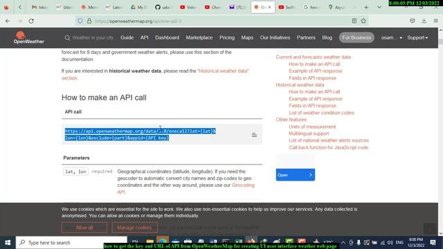Open the tracking protection shield info
The width and height of the screenshot is (443, 249).
(80, 21)
